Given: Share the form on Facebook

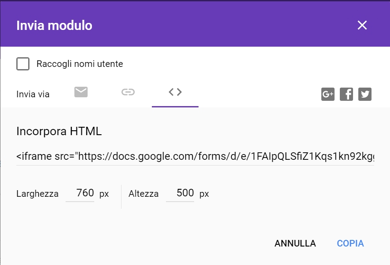Looking at the screenshot, I should point(346,94).
